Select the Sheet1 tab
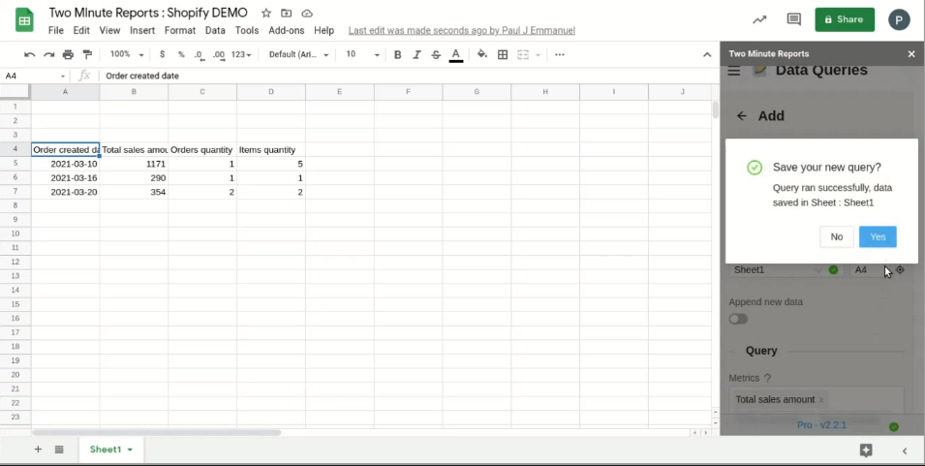925x466 pixels. (111, 450)
